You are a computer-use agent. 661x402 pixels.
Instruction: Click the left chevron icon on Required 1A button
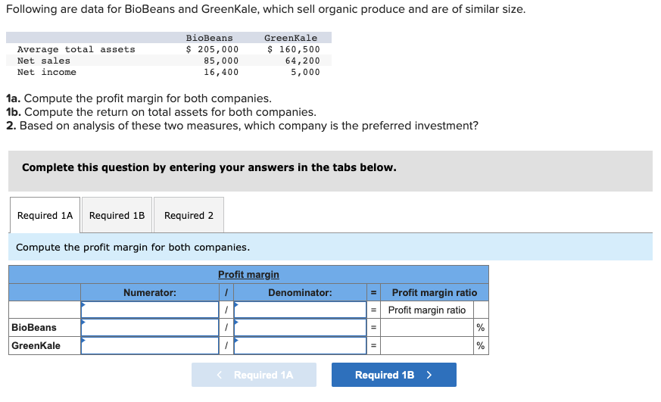coord(220,375)
